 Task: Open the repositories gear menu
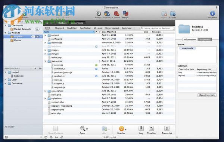(x=40, y=68)
